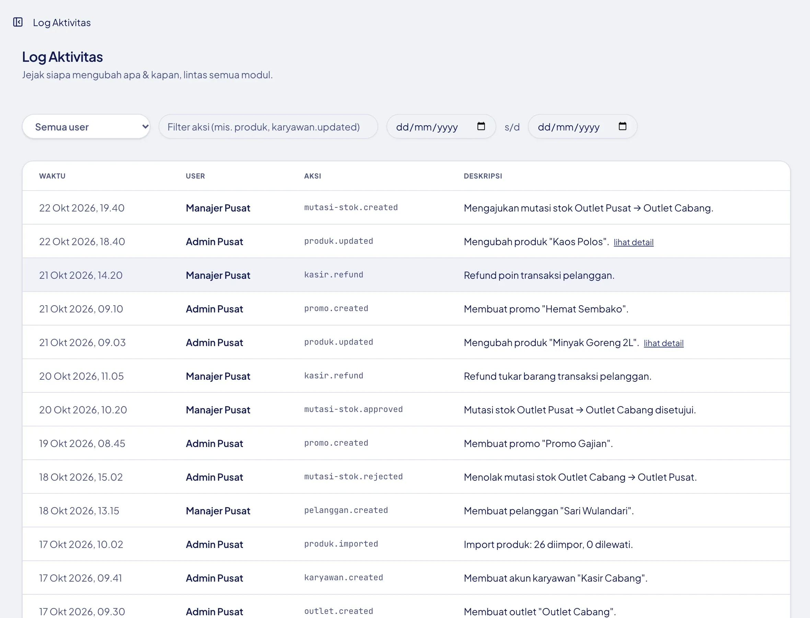810x618 pixels.
Task: Select the 20 Okt 2026, 11.05 timestamp
Action: click(x=82, y=376)
